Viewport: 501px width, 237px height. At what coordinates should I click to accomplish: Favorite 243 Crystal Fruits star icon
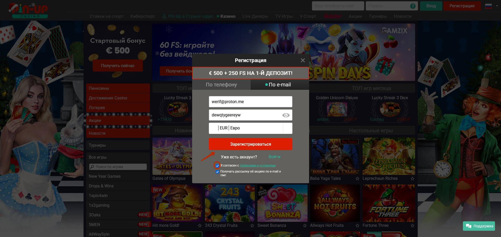[252, 226]
